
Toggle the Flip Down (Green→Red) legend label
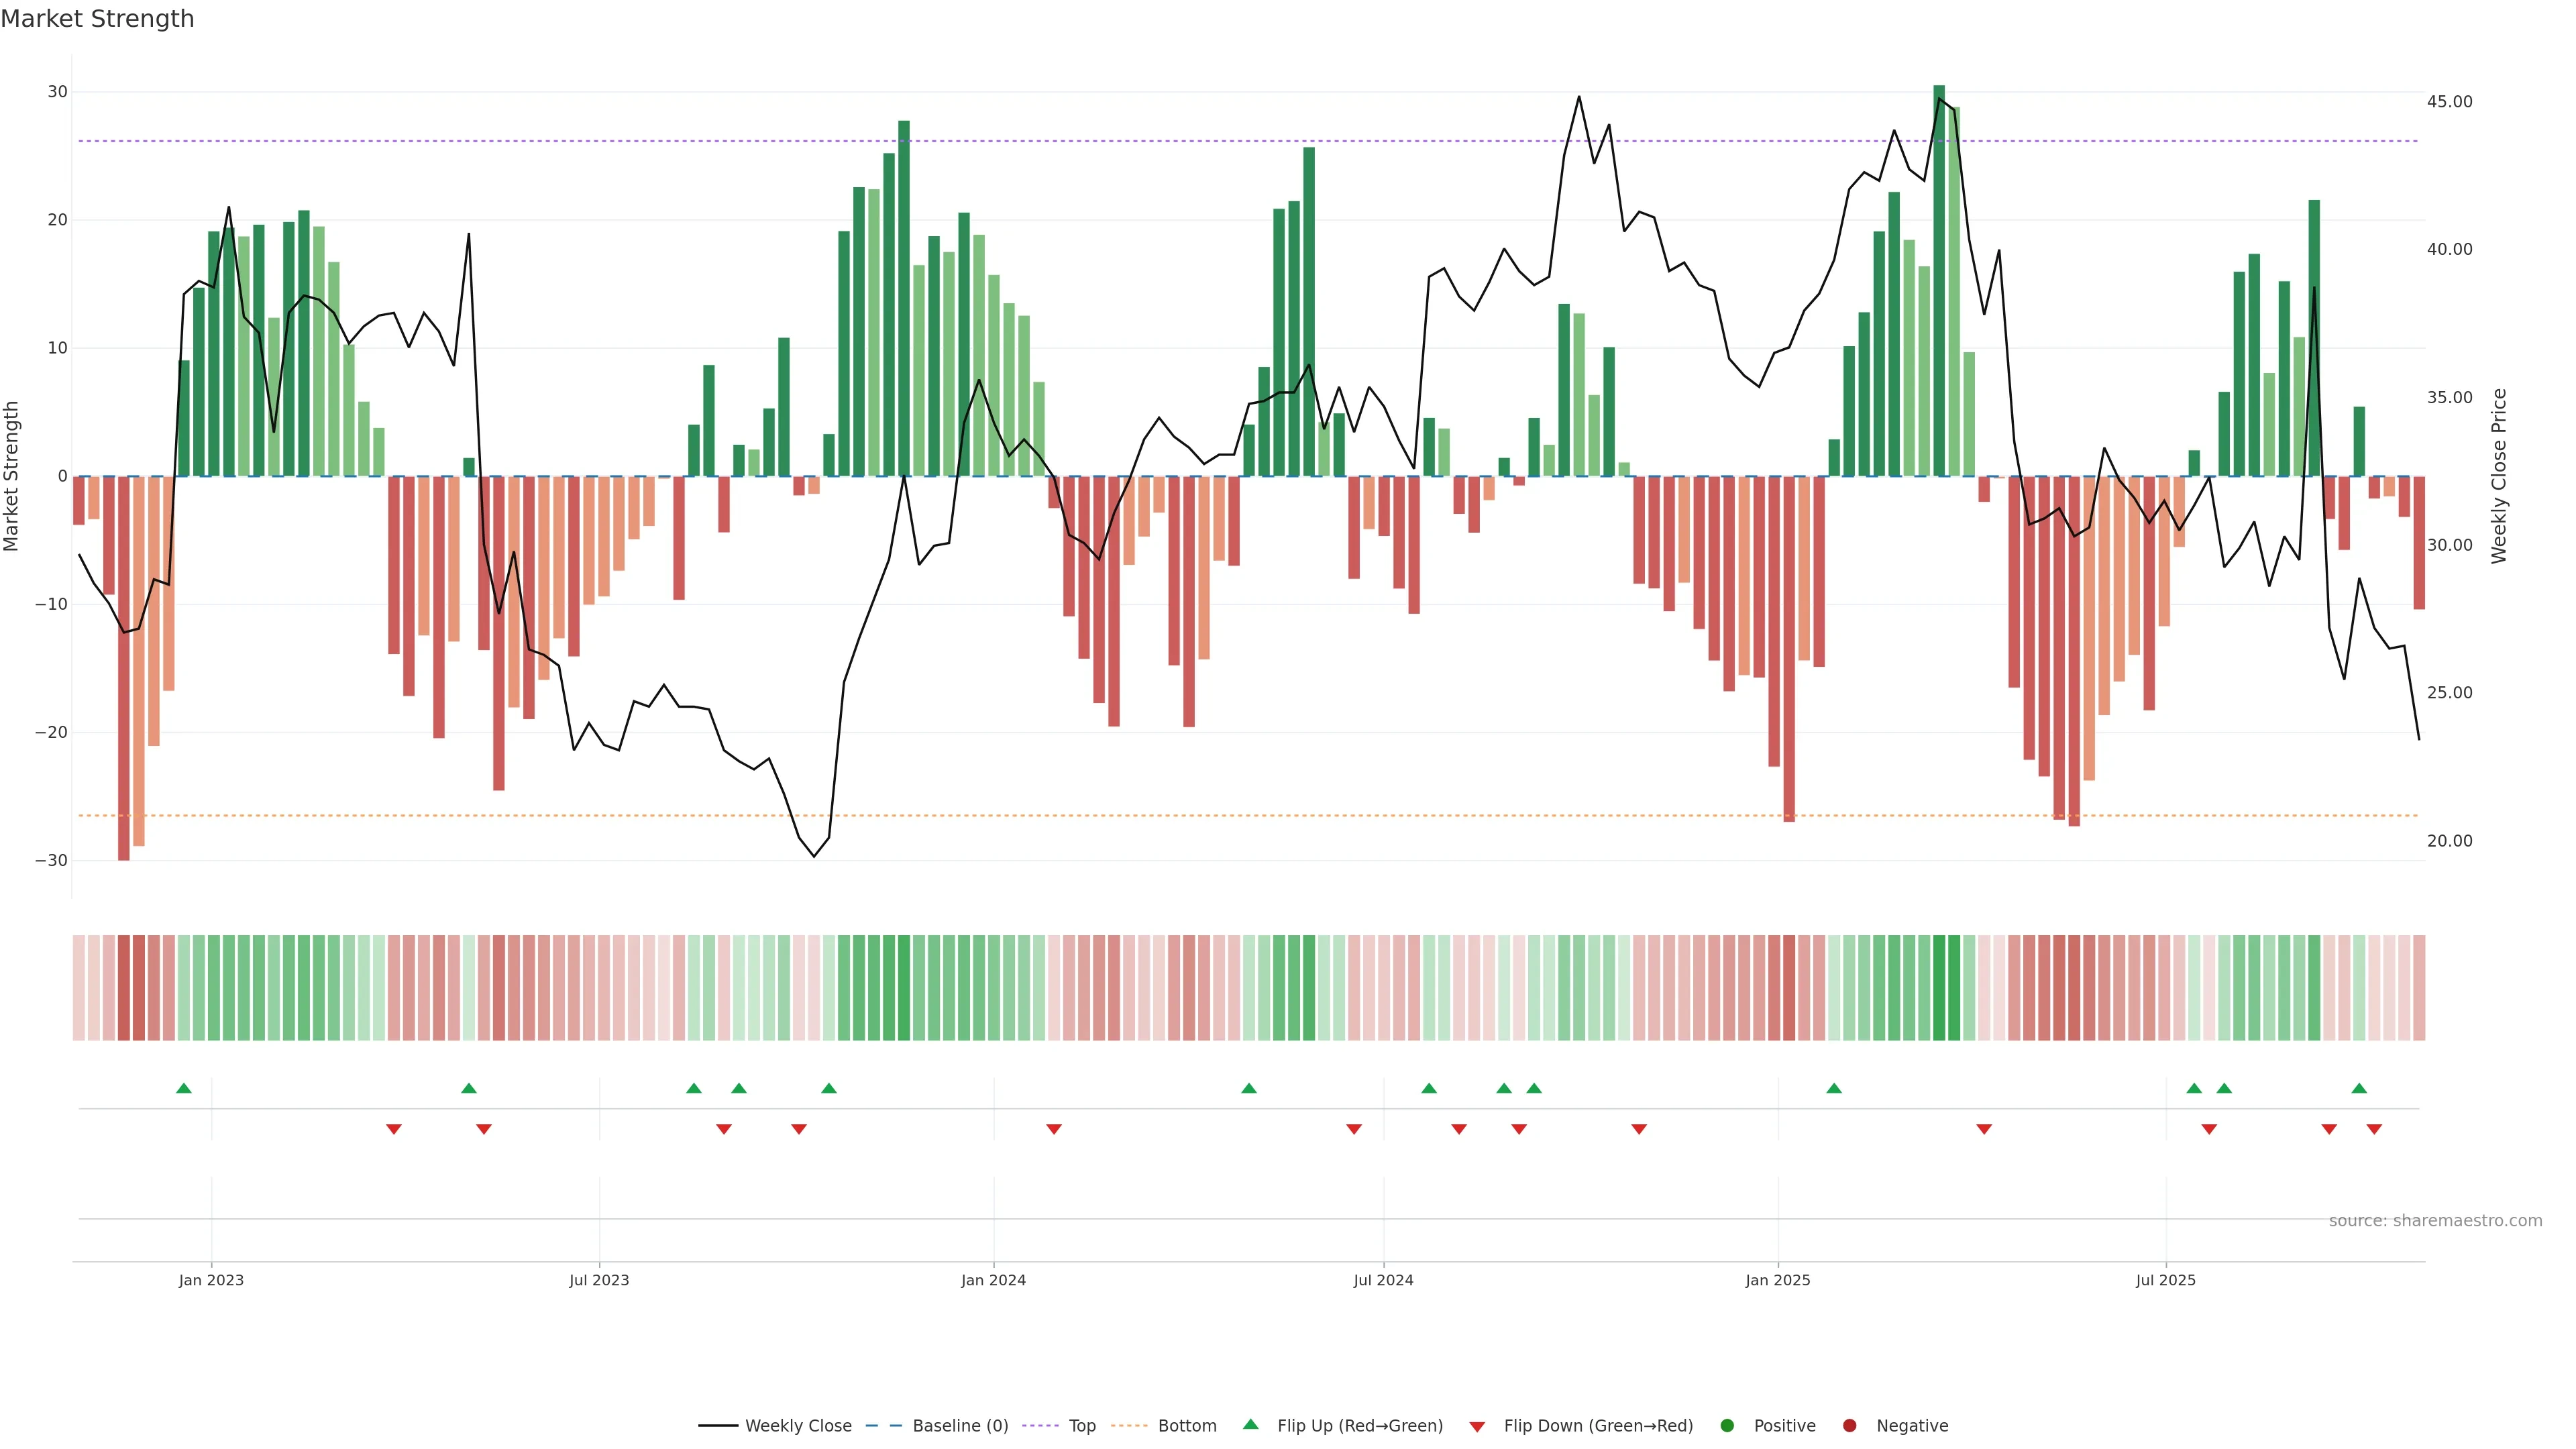pyautogui.click(x=1598, y=1425)
